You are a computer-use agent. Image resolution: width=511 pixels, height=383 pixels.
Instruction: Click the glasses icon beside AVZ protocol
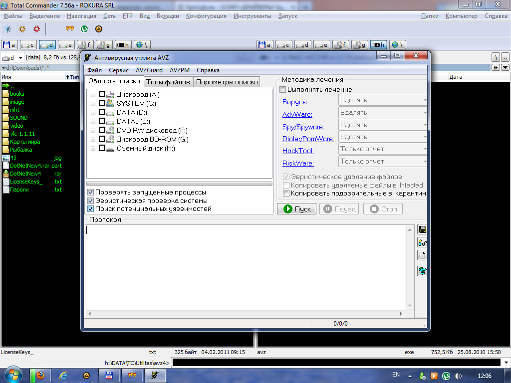(422, 242)
